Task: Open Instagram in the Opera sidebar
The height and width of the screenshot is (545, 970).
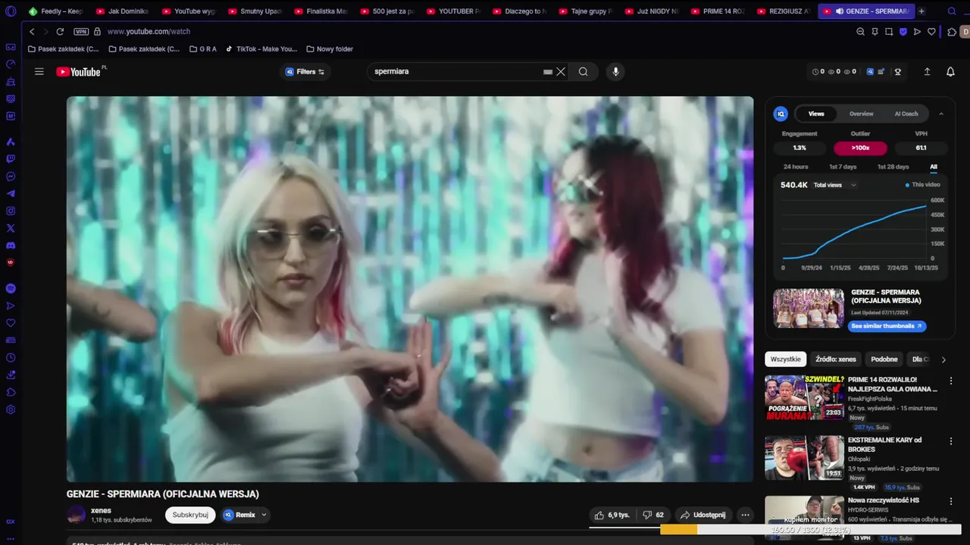Action: (x=11, y=211)
